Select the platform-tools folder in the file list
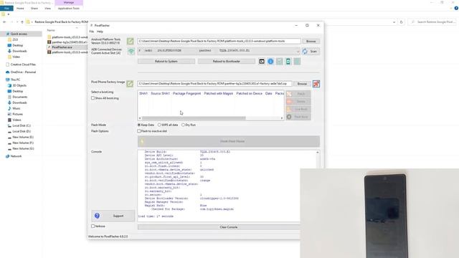The width and height of the screenshot is (459, 258). [x=67, y=37]
